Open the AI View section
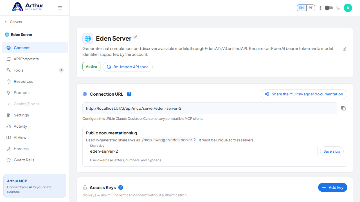Image resolution: width=360 pixels, height=202 pixels. pos(35,137)
